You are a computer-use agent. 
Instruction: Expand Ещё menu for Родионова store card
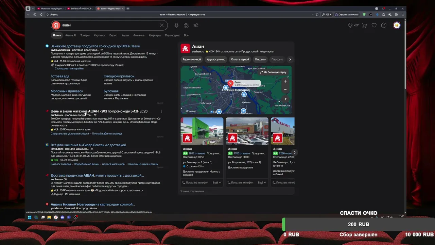pyautogui.click(x=262, y=183)
